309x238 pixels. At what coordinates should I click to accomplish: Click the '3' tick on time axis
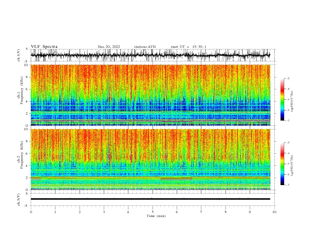pos(104,212)
